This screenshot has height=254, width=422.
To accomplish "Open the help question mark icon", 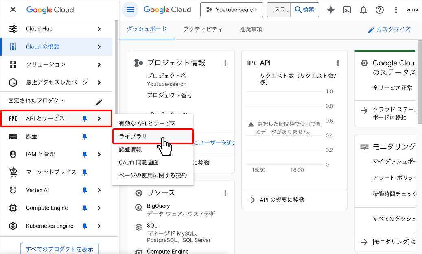I will click(380, 10).
